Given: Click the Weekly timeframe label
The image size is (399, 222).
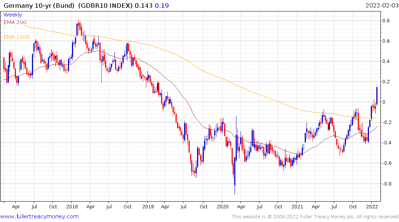Looking at the screenshot, I should pos(13,15).
